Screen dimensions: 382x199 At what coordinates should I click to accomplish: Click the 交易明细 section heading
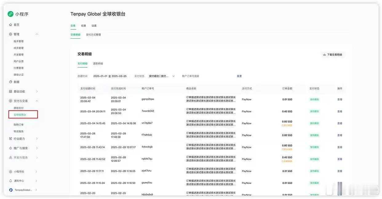point(85,54)
